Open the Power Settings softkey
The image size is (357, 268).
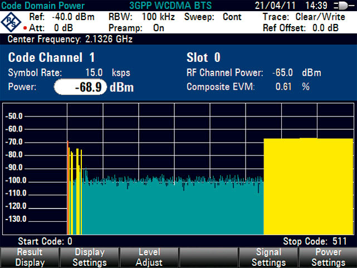coord(328,257)
